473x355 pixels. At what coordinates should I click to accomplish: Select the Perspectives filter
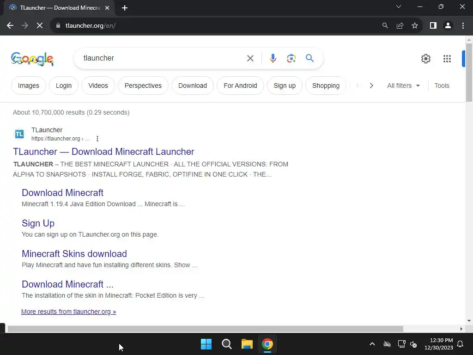pyautogui.click(x=143, y=86)
